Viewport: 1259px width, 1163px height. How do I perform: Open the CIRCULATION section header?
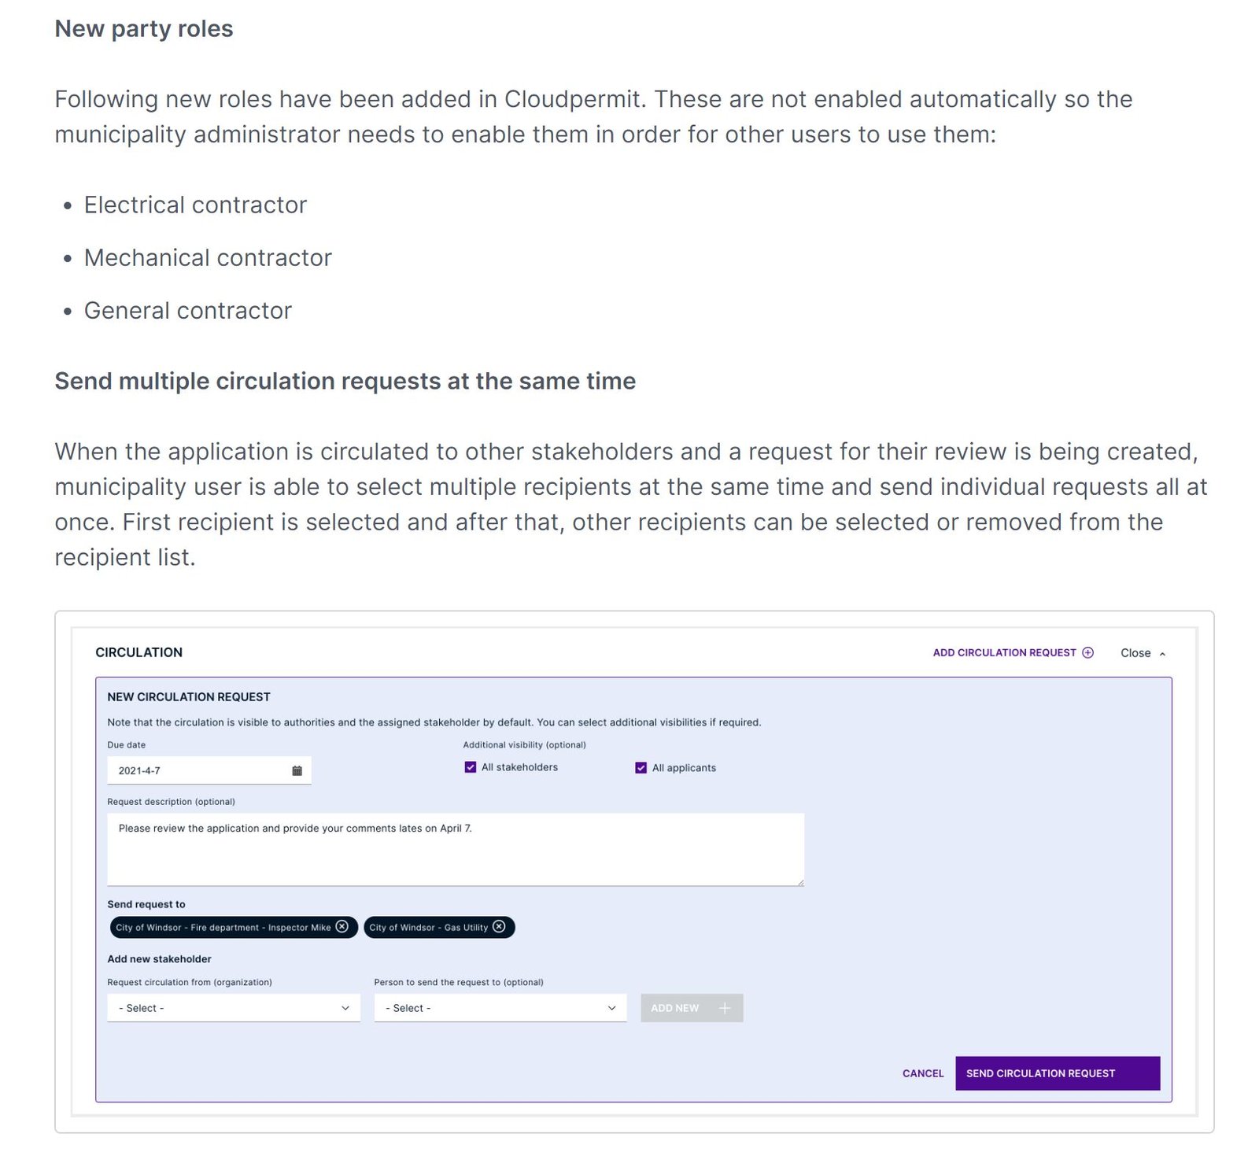(x=139, y=652)
